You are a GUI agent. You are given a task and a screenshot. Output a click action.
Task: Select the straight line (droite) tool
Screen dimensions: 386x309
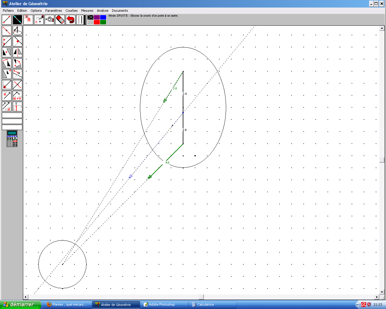click(x=17, y=20)
